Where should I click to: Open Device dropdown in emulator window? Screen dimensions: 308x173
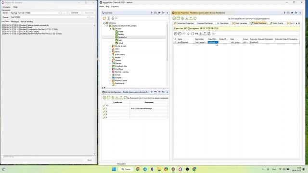pos(87,17)
